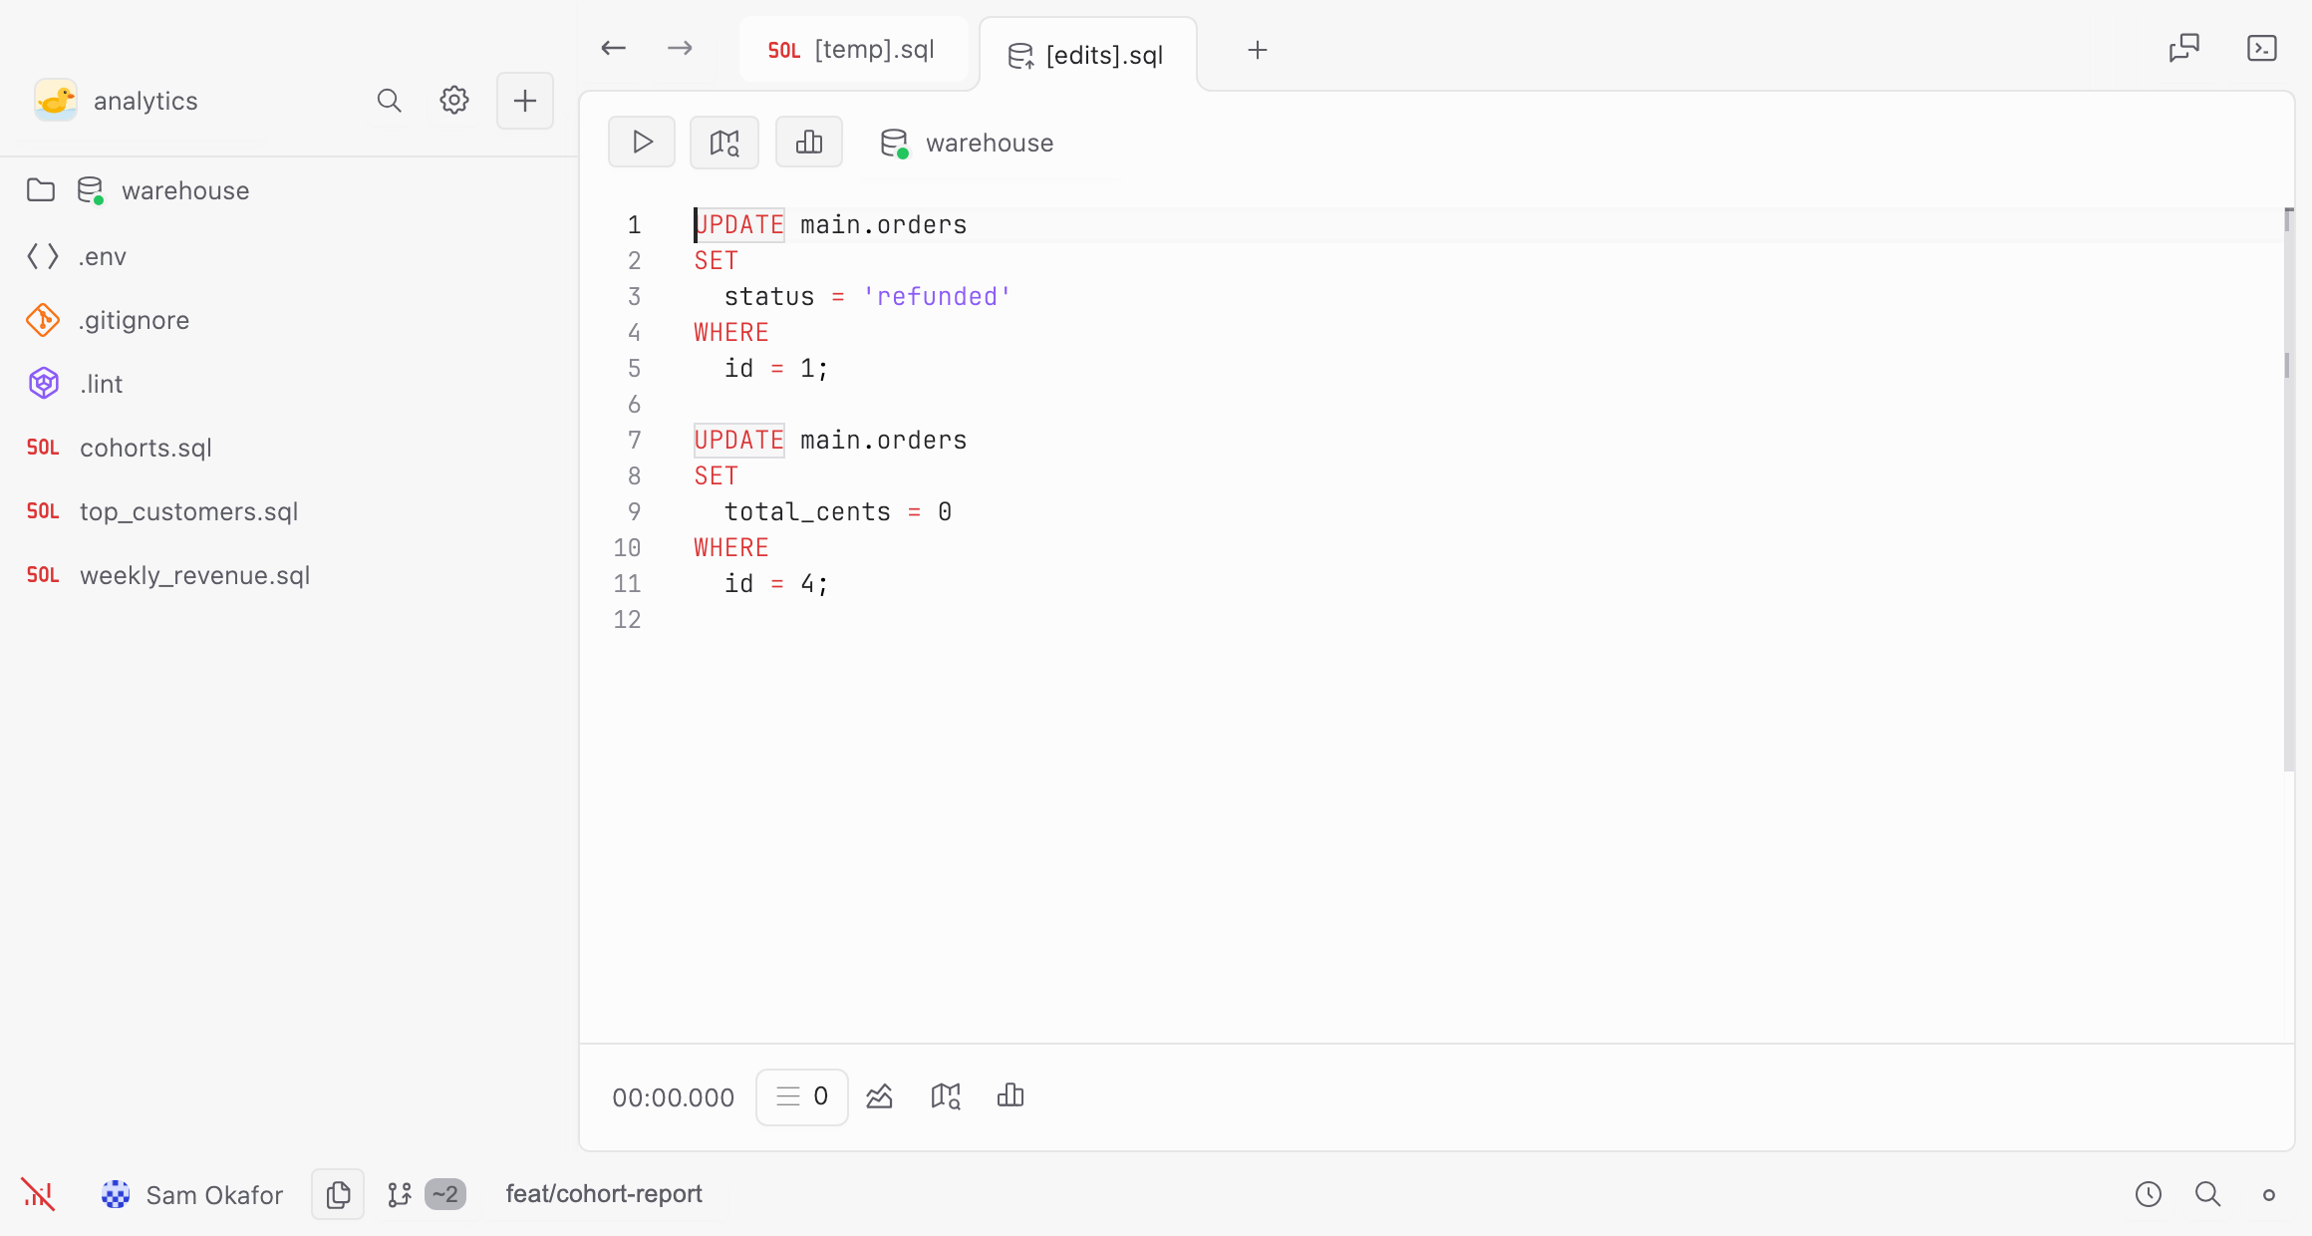The height and width of the screenshot is (1236, 2312).
Task: Click the UPDATE keyword on line 7
Action: [x=739, y=440]
